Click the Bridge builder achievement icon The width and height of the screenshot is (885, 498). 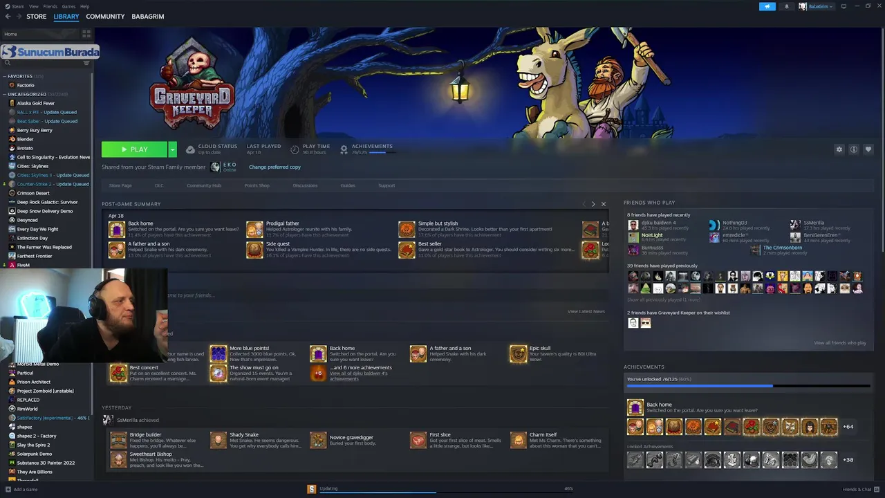(118, 441)
